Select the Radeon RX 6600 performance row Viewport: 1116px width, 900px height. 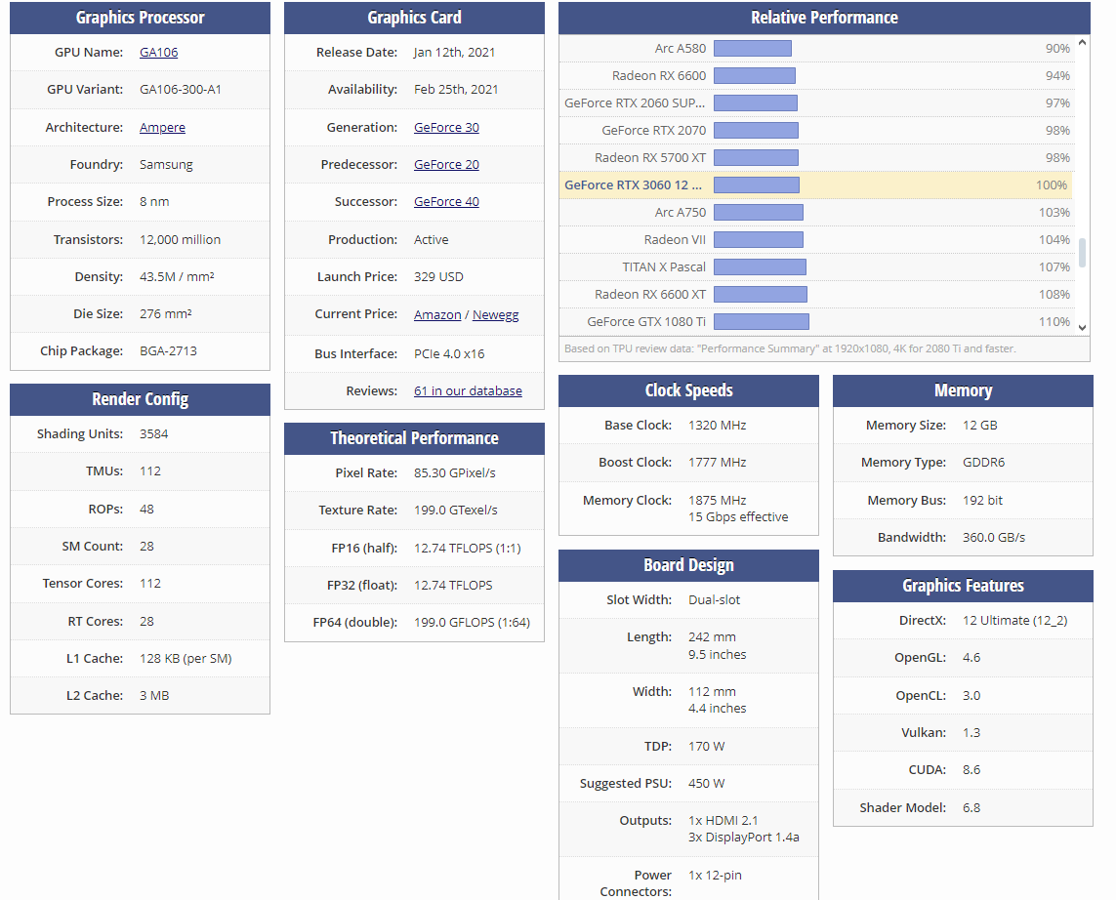tap(816, 75)
